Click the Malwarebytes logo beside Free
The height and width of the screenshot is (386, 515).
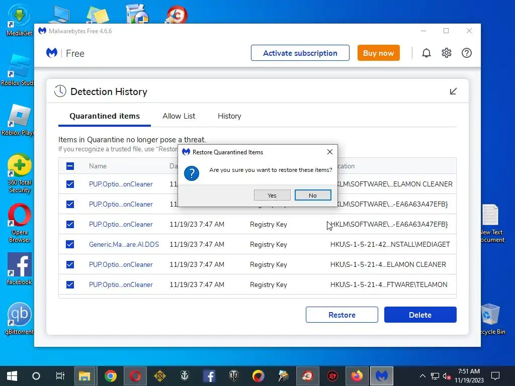52,53
